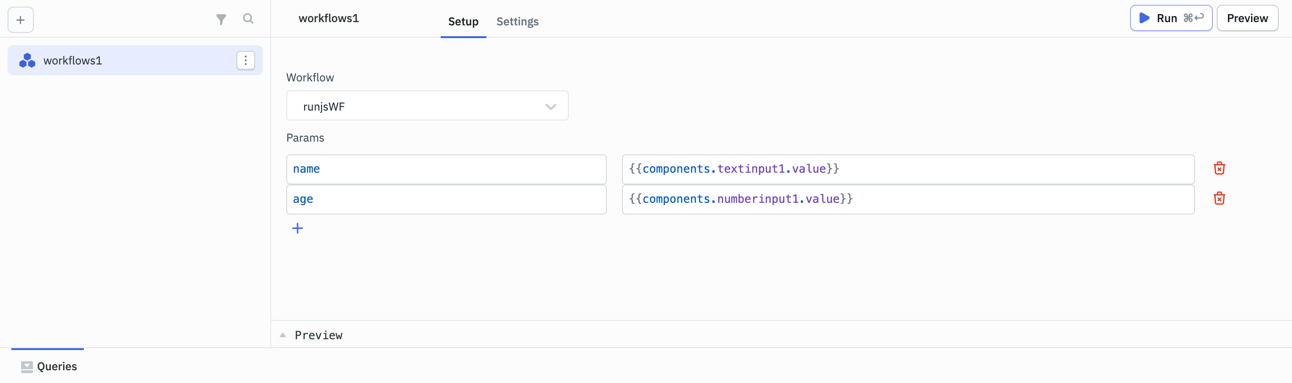
Task: Open the Queries bottom tab
Action: [x=57, y=367]
